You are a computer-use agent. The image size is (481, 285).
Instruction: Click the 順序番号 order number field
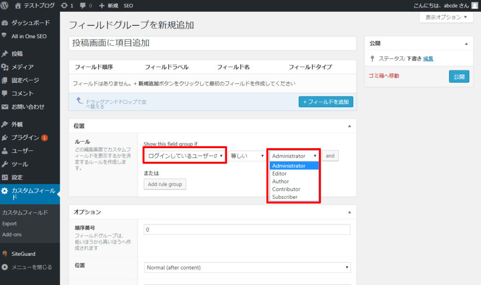pyautogui.click(x=247, y=230)
